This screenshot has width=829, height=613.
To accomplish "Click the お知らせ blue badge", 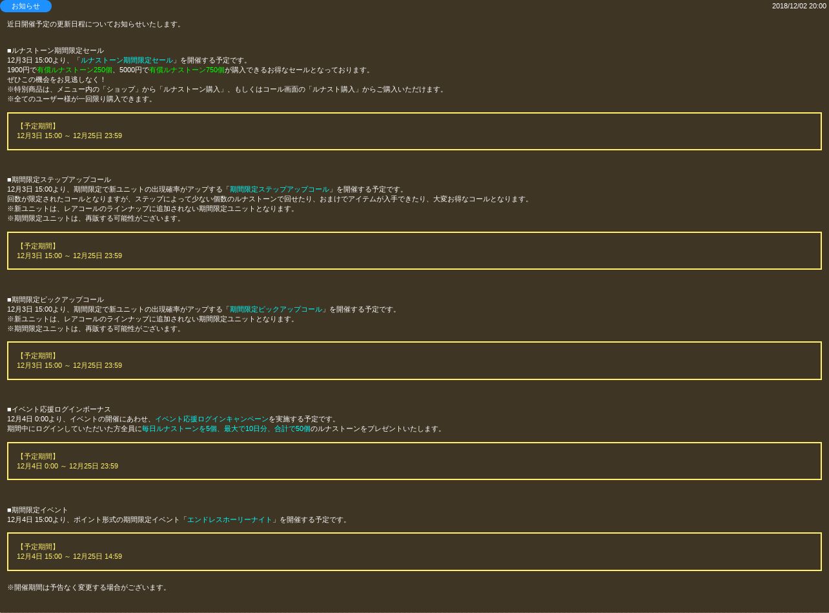I will 25,6.
